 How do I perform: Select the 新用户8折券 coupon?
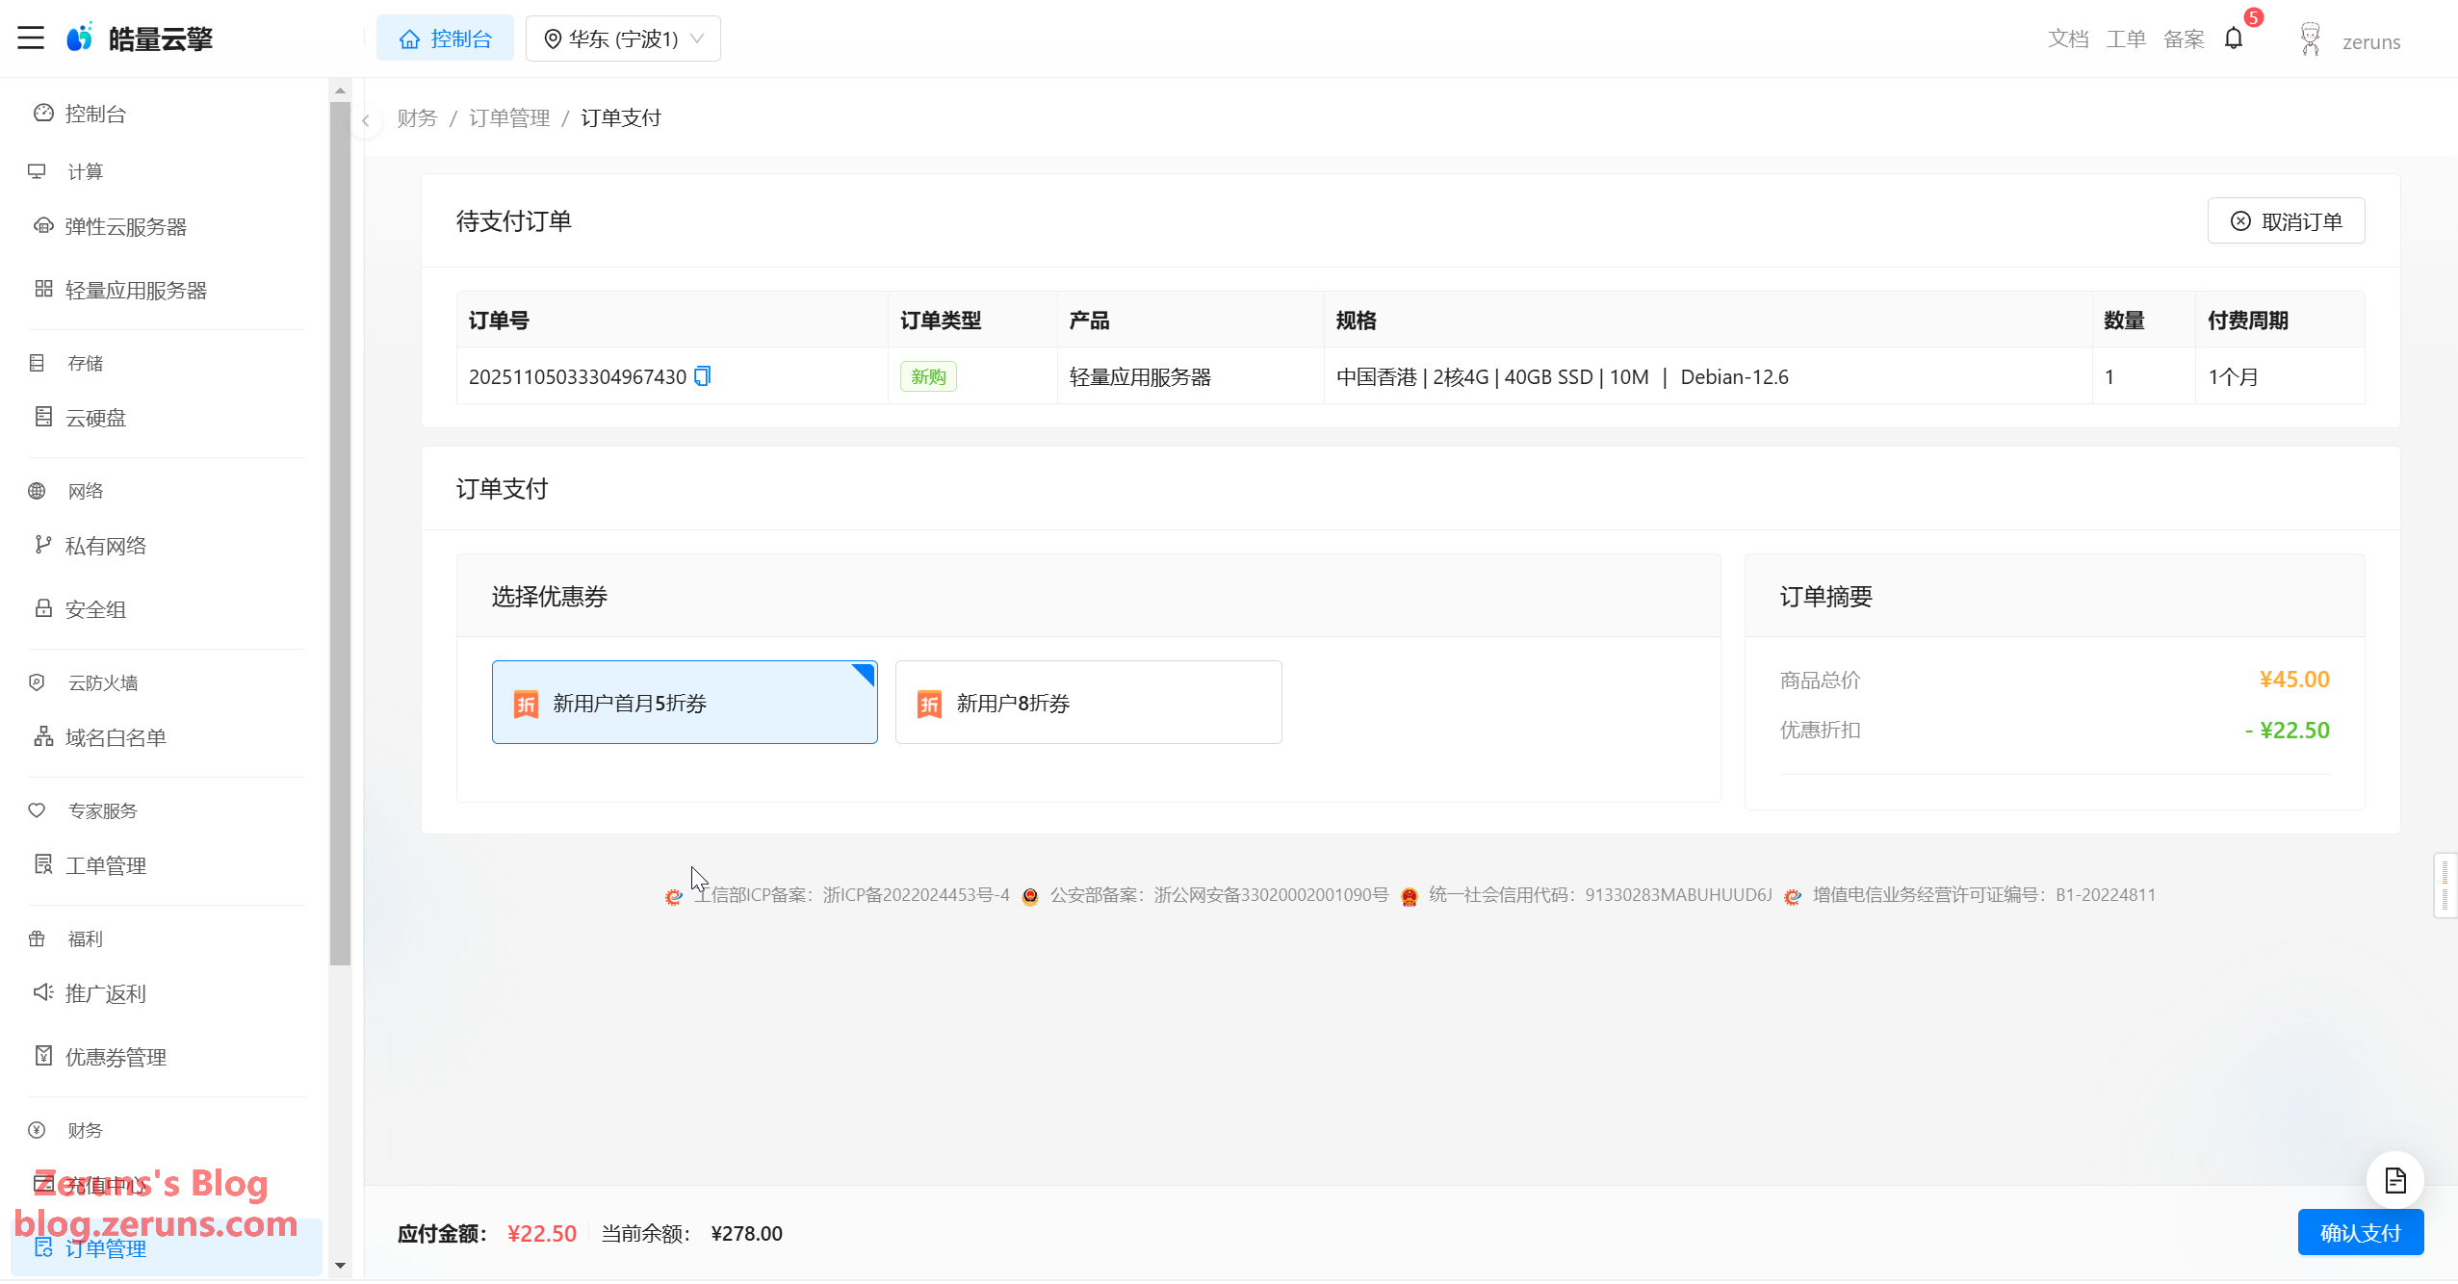[x=1088, y=703]
